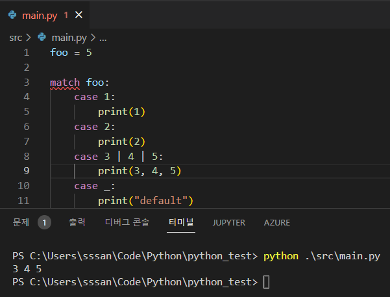Open the 디버그 콘솔 tab

coord(127,222)
